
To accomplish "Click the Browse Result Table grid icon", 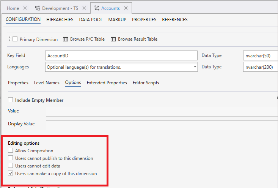I will tap(113, 39).
